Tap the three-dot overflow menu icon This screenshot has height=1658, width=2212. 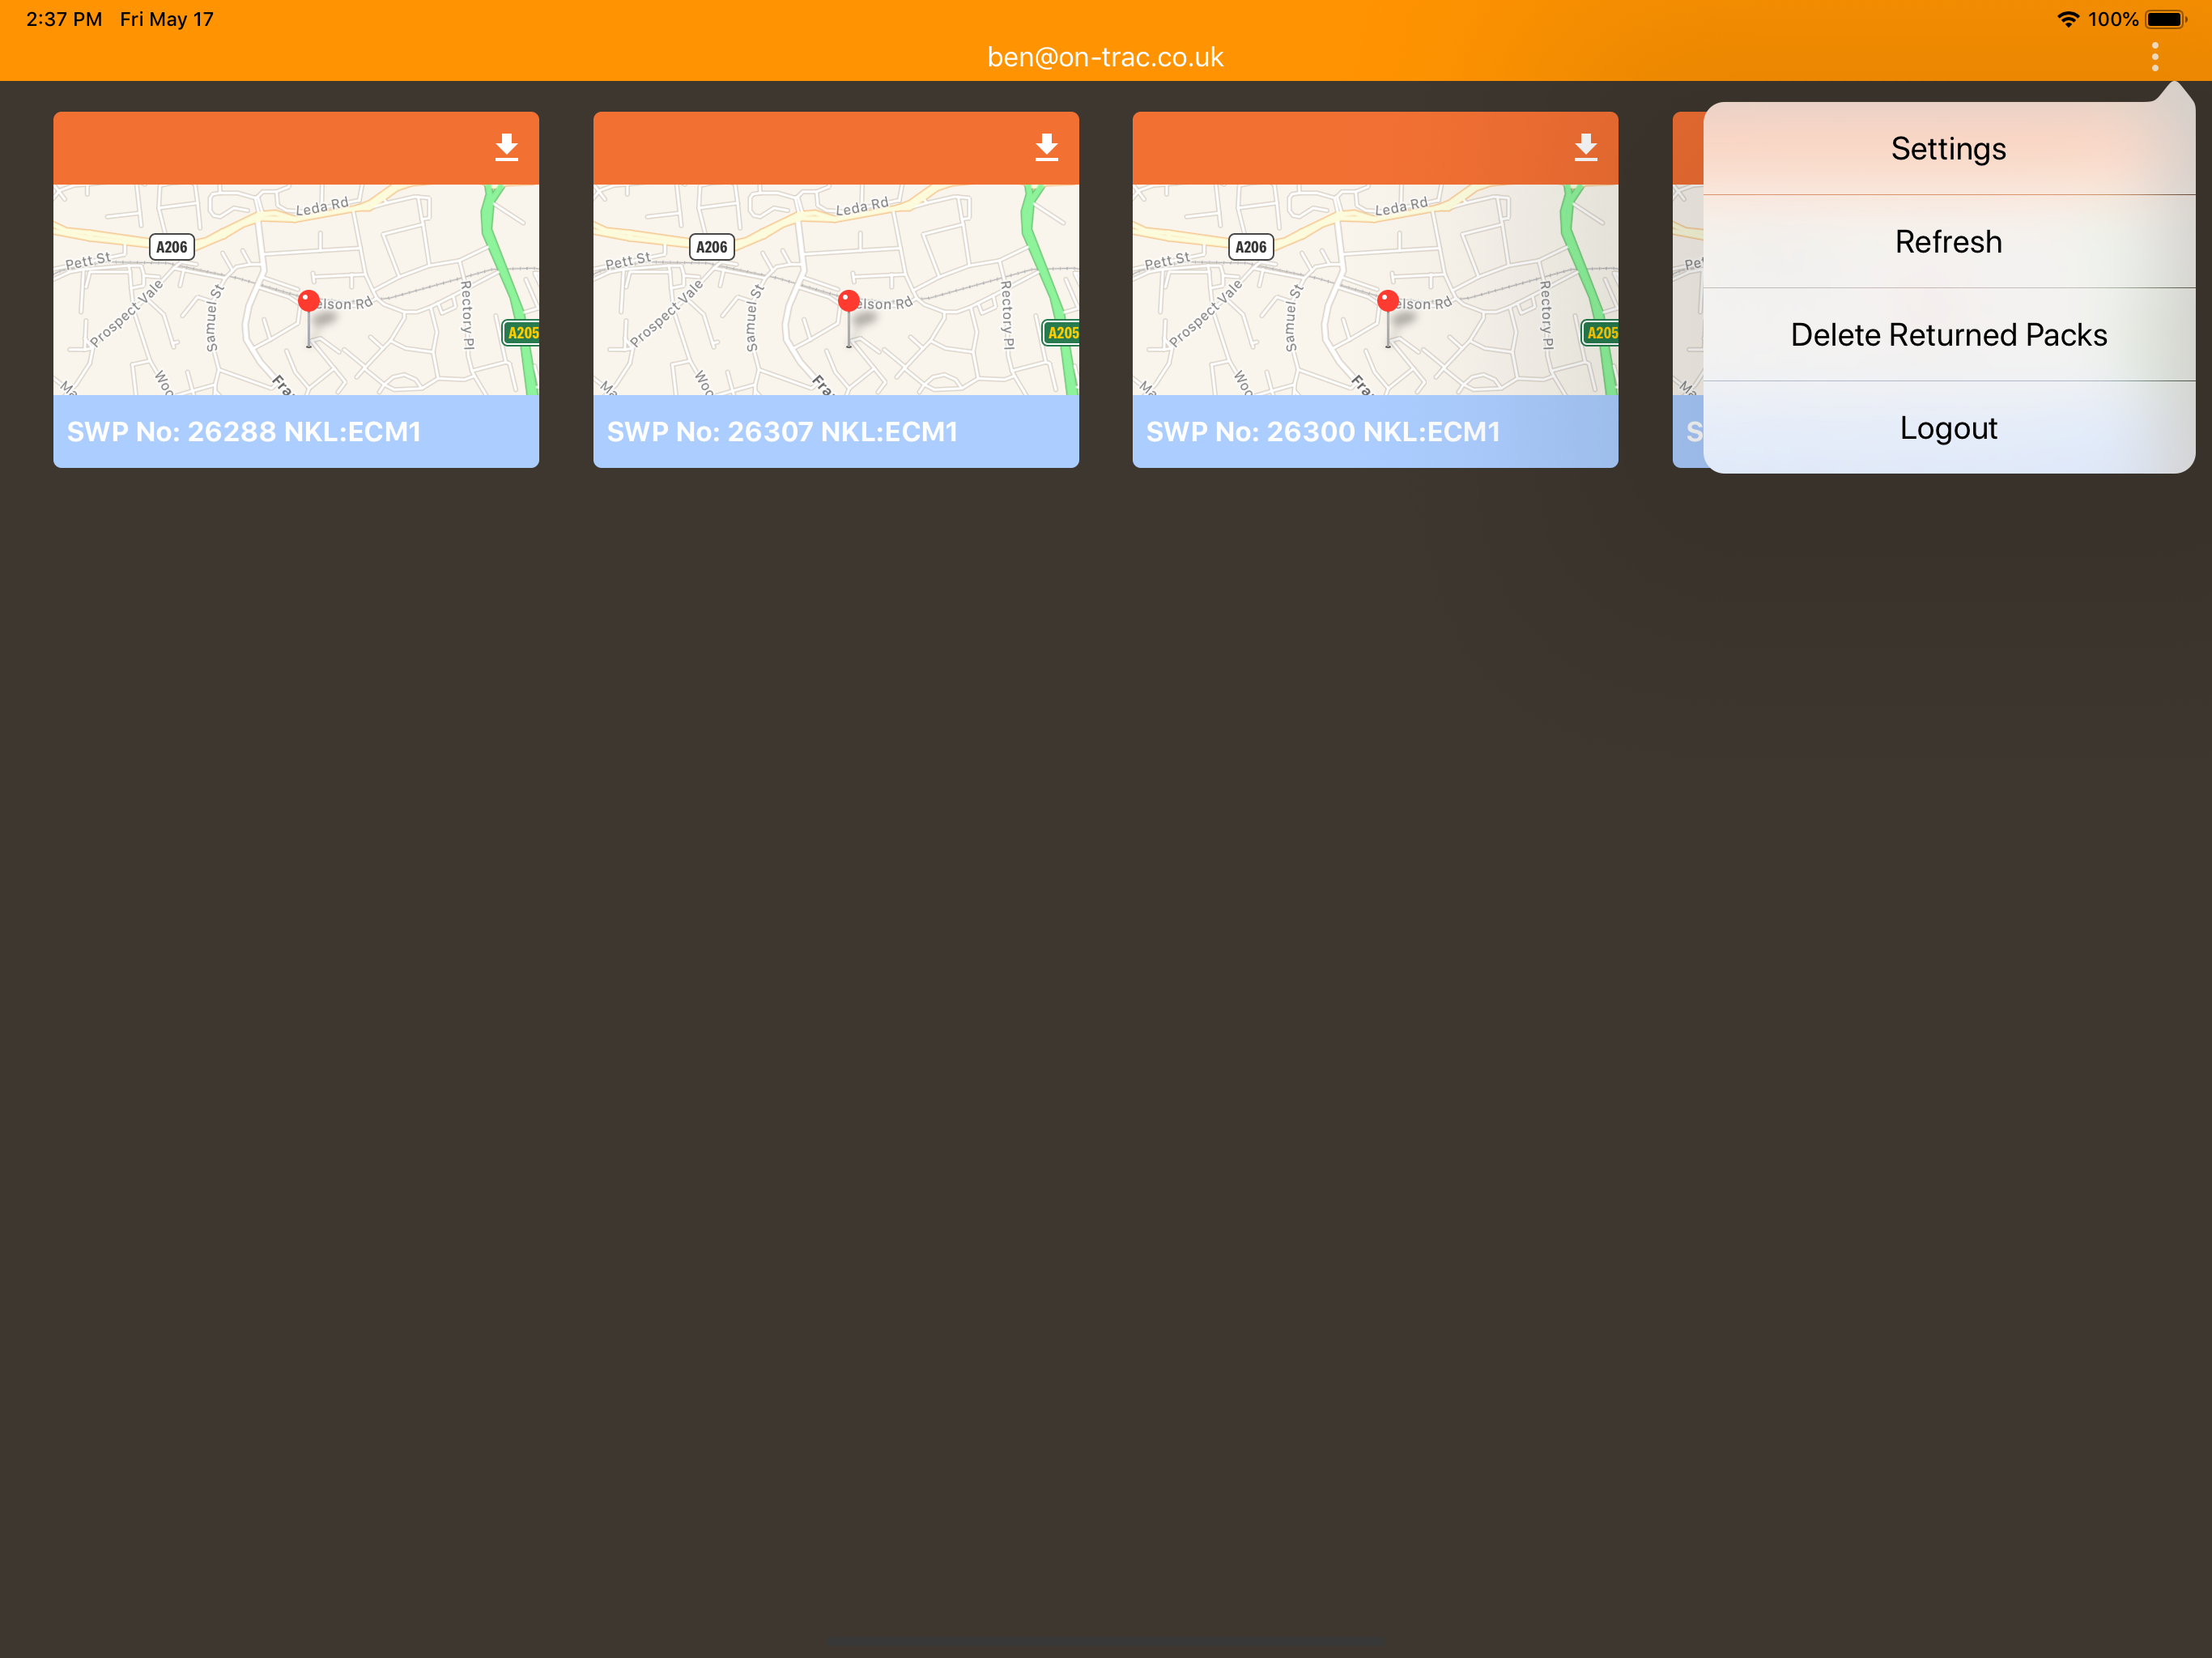tap(2155, 57)
